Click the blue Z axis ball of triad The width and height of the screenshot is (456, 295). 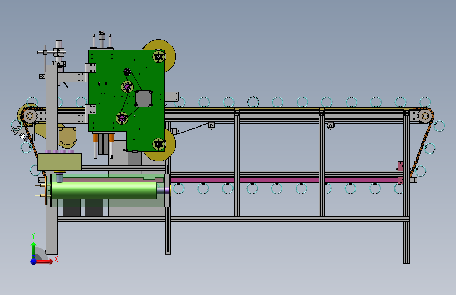34,261
